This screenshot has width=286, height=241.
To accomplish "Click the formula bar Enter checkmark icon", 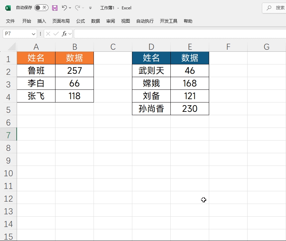I will (56, 34).
